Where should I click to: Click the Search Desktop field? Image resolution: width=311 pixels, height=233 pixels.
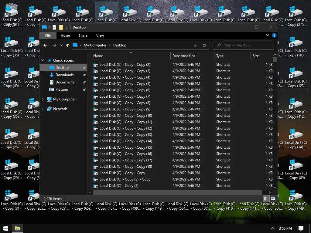(x=243, y=45)
